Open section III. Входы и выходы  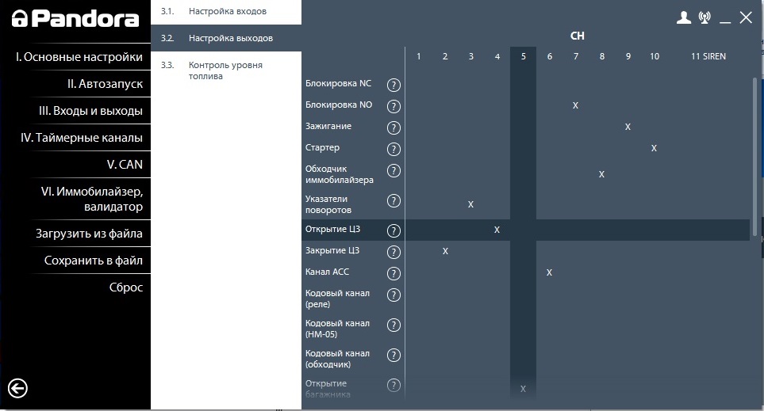(90, 111)
